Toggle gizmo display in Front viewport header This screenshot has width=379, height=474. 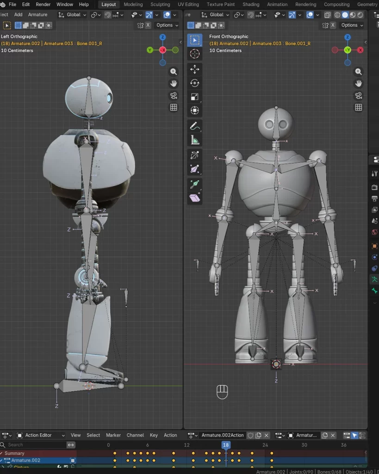[x=292, y=15]
